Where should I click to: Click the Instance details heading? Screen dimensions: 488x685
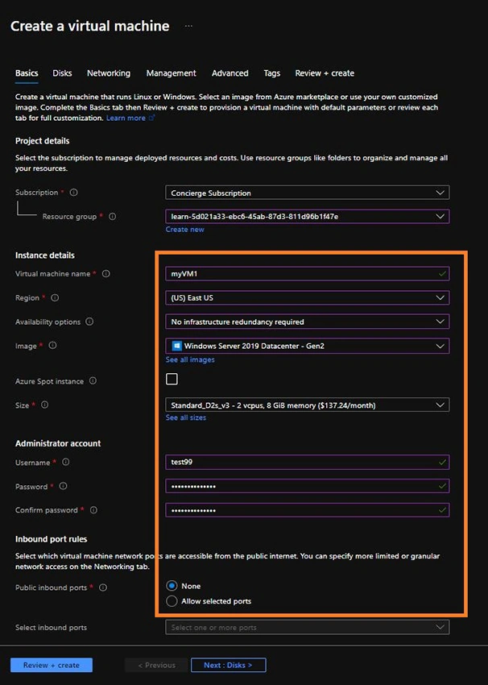click(x=45, y=255)
